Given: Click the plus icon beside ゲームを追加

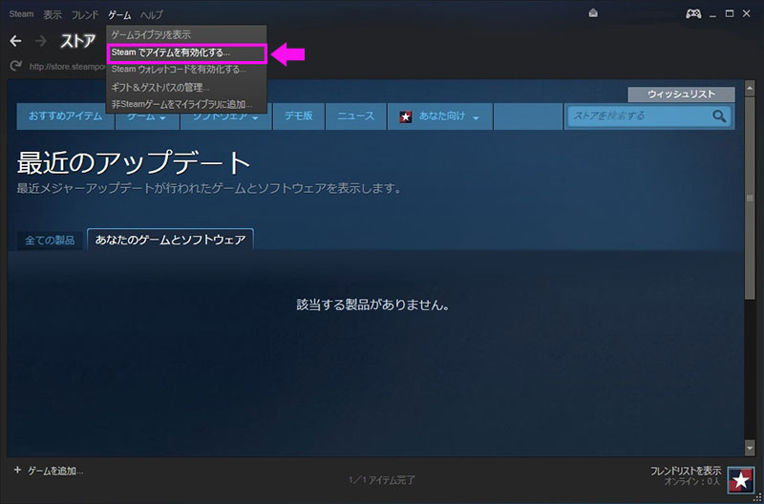Looking at the screenshot, I should (17, 471).
